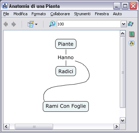Click the vertical scrollbar up arrow

pos(123,34)
